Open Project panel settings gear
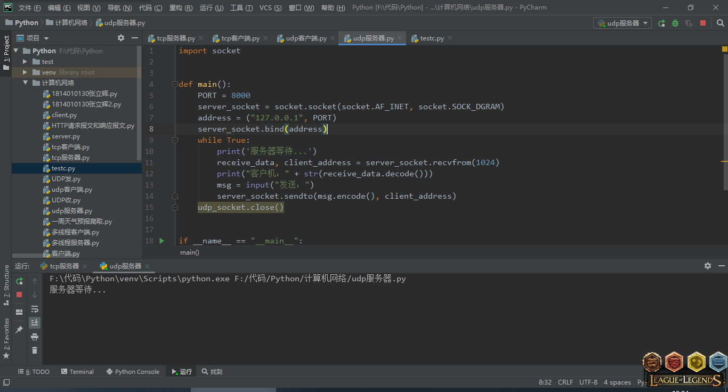The height and width of the screenshot is (392, 728). 121,38
